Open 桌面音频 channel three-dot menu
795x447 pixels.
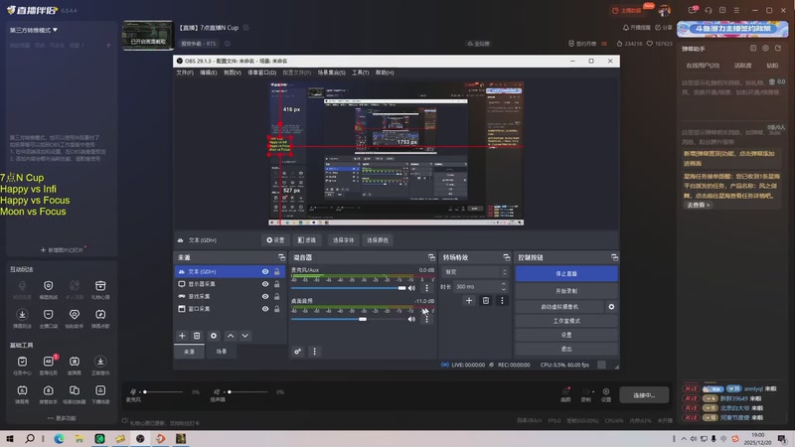tap(427, 319)
